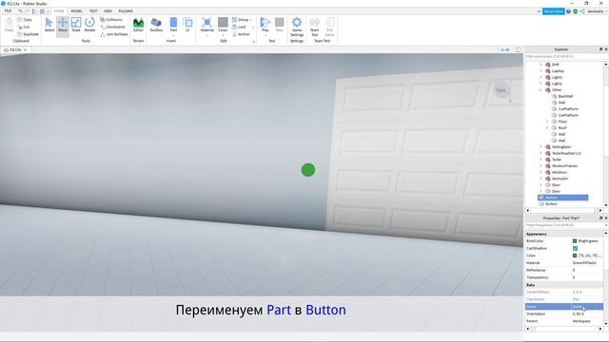Choose the Scale tool
Viewport: 609px width, 342px height.
(76, 26)
